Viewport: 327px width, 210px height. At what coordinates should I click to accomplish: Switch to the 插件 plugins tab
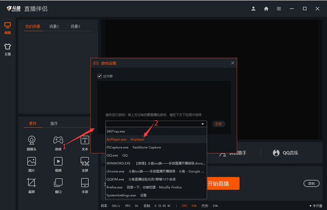click(54, 123)
